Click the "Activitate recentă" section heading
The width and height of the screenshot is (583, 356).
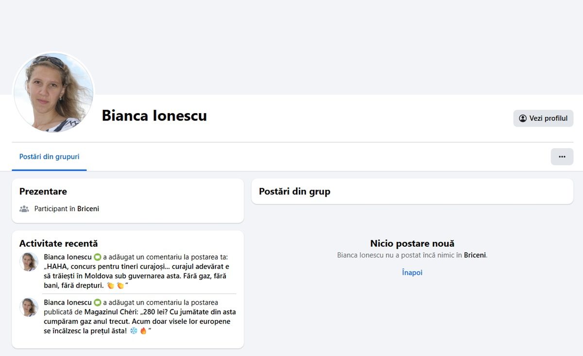pyautogui.click(x=58, y=243)
